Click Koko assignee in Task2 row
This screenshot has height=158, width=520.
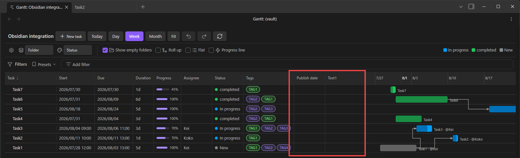coord(188,138)
